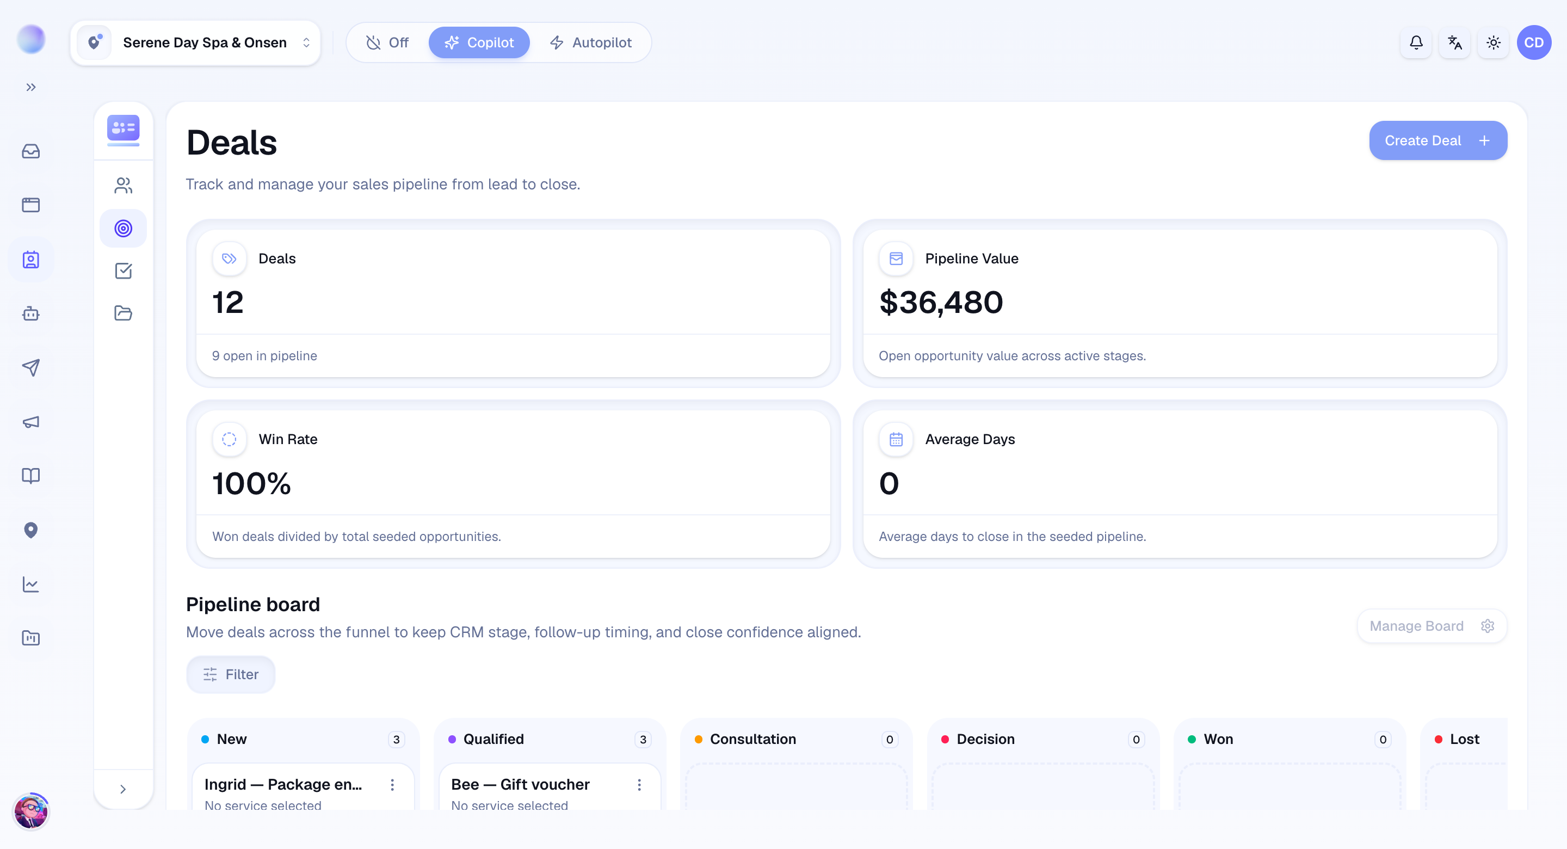The width and height of the screenshot is (1567, 849).
Task: Open options menu for Bee Gift voucher card
Action: click(x=639, y=785)
